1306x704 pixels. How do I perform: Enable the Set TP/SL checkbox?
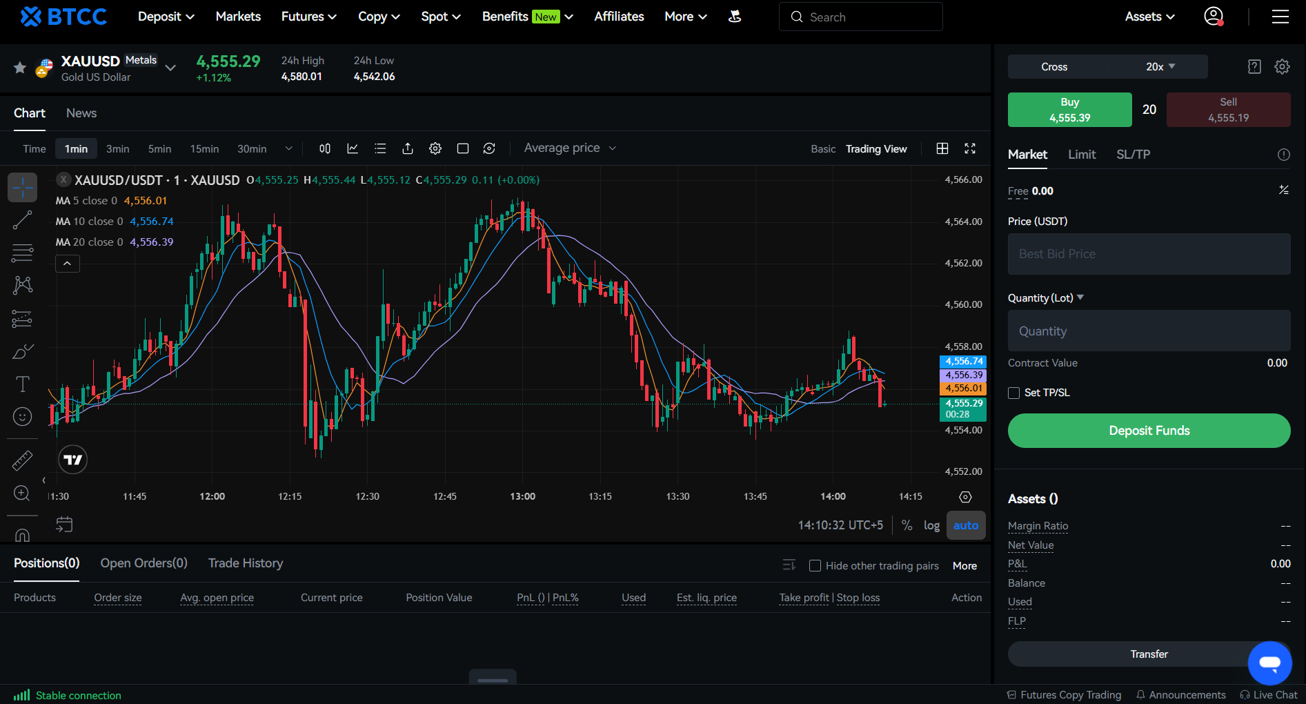point(1013,393)
